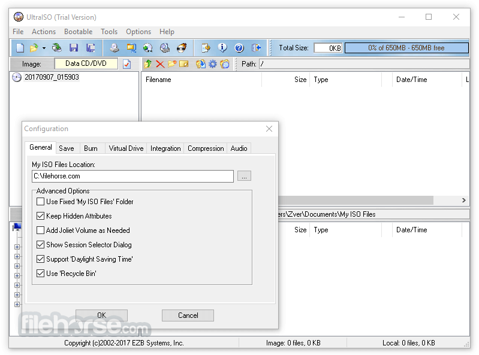
Task: Expand the third plus node in Local tree
Action: click(17, 266)
